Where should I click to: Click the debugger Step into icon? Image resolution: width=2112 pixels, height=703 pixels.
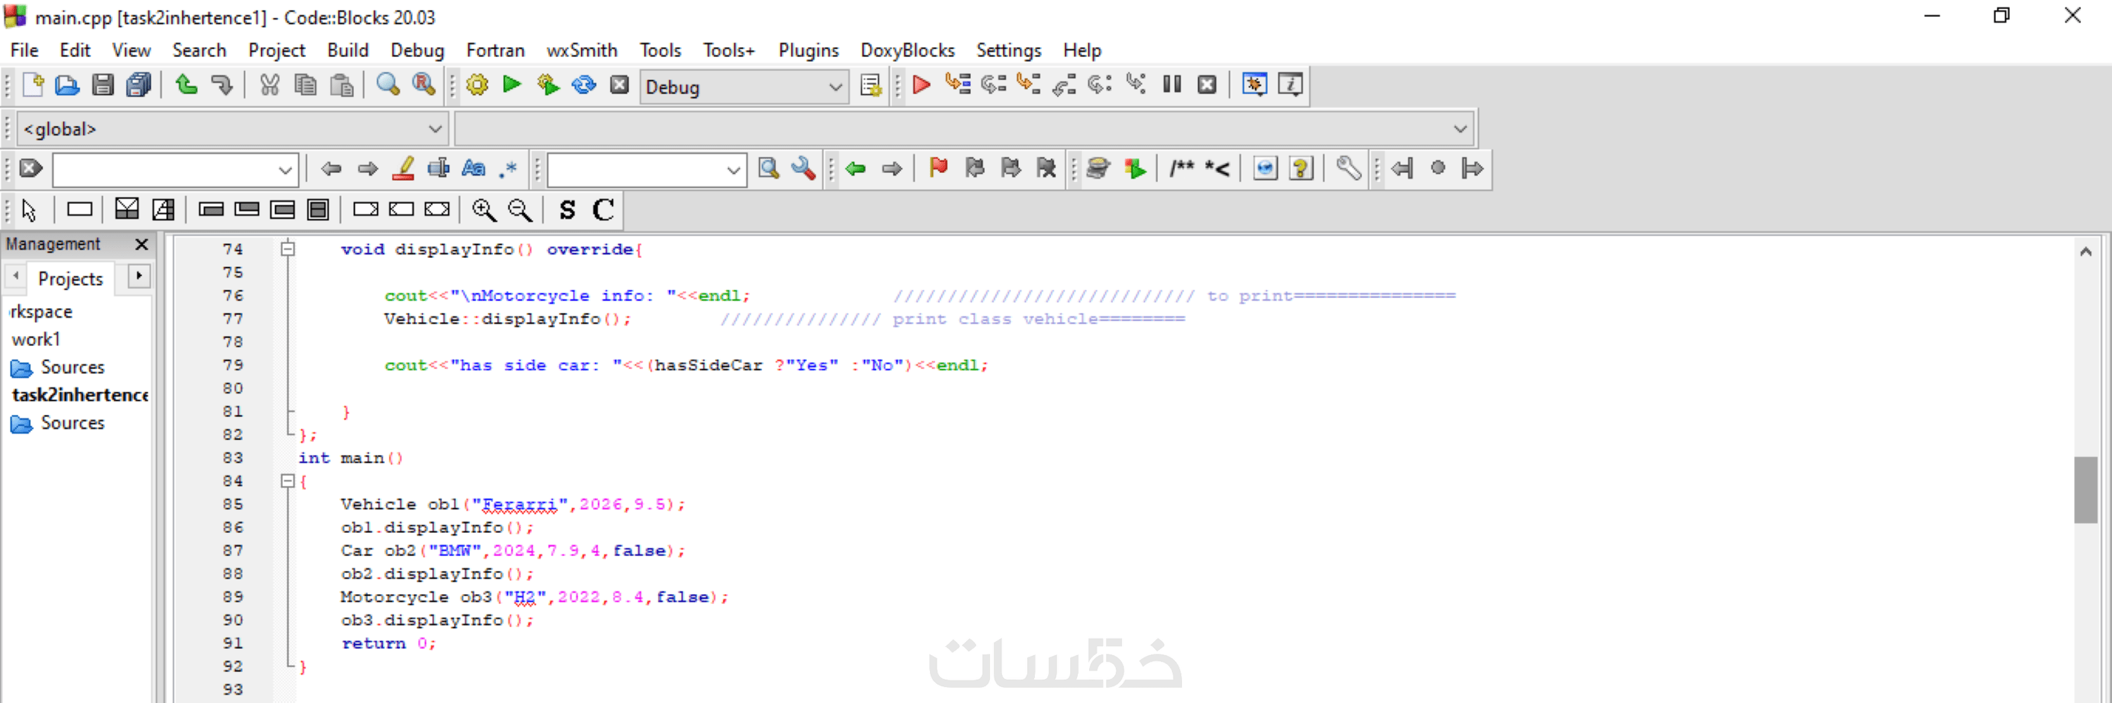click(1028, 84)
